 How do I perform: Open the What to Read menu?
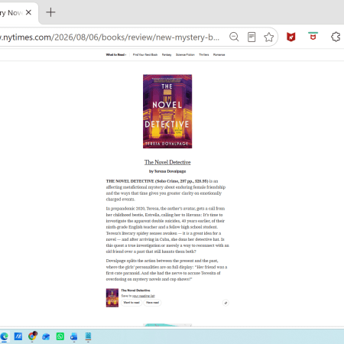pyautogui.click(x=116, y=54)
